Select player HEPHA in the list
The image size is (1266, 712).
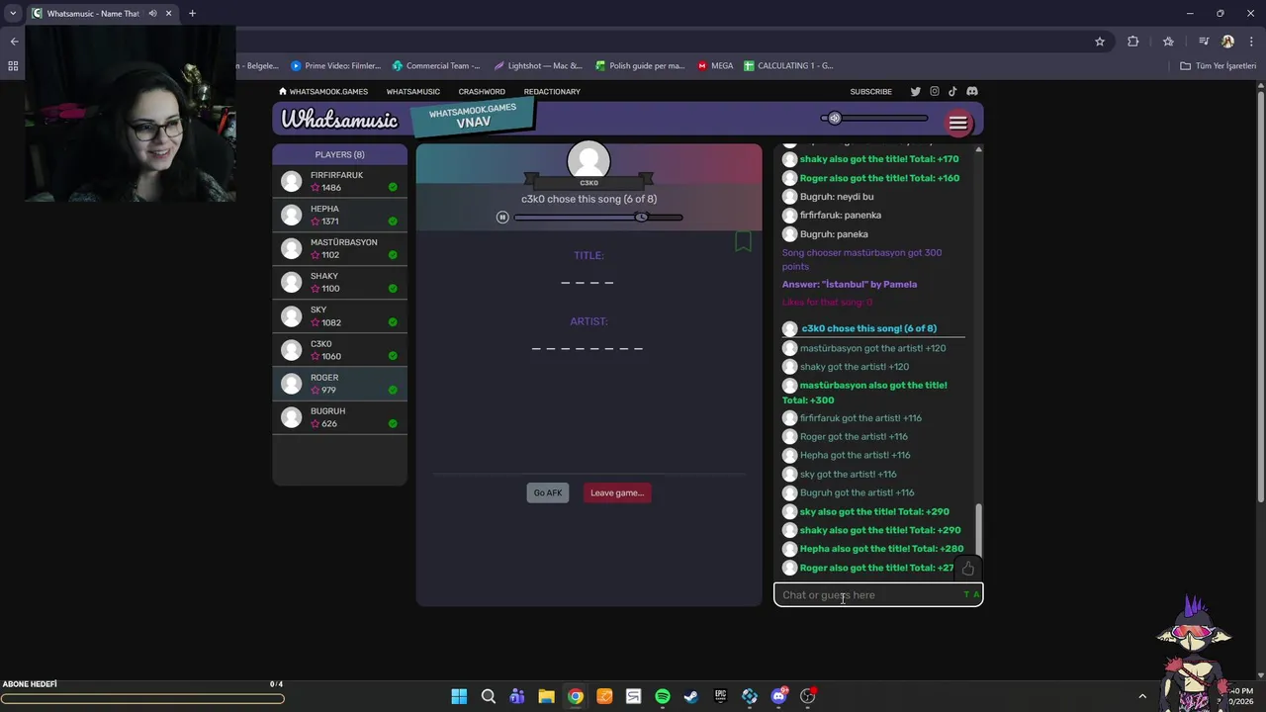coord(339,215)
